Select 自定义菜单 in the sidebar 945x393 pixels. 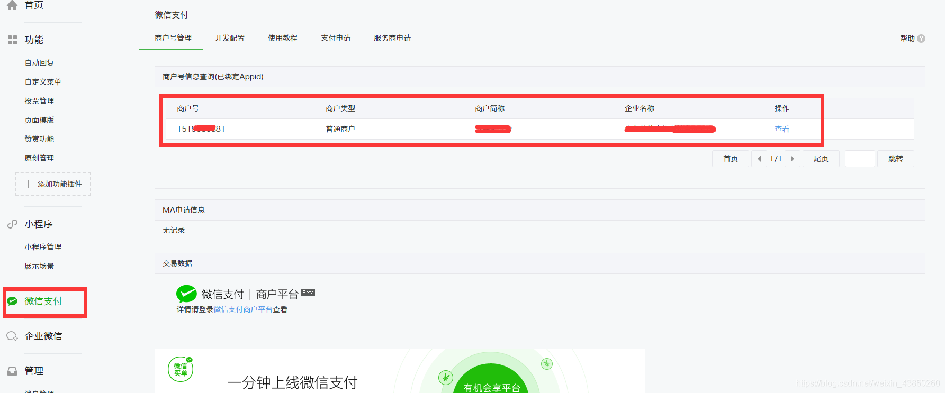pyautogui.click(x=43, y=82)
